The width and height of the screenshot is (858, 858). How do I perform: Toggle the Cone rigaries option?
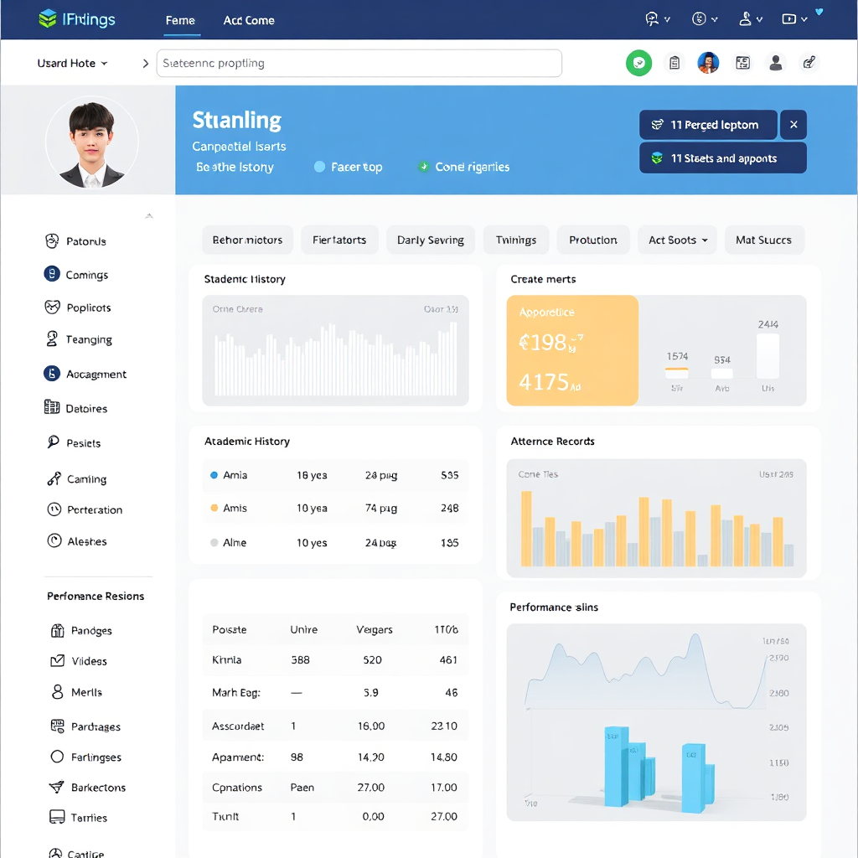(423, 167)
